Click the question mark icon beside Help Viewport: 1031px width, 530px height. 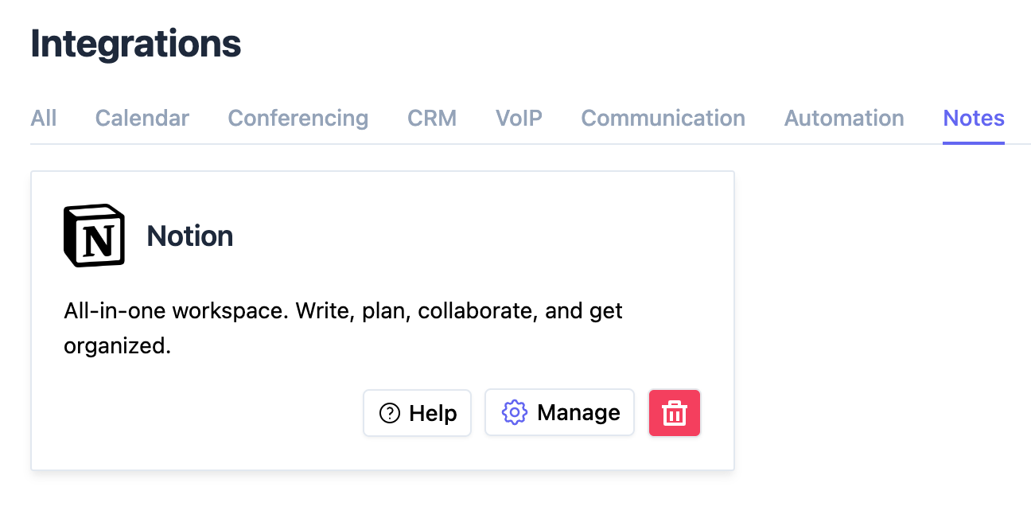point(390,413)
